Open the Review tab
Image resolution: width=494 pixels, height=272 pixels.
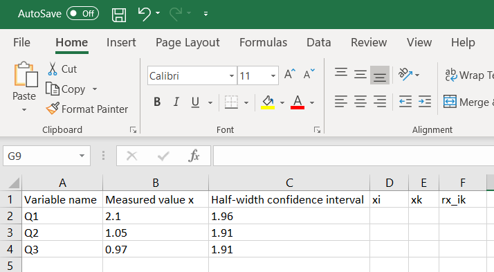point(369,42)
